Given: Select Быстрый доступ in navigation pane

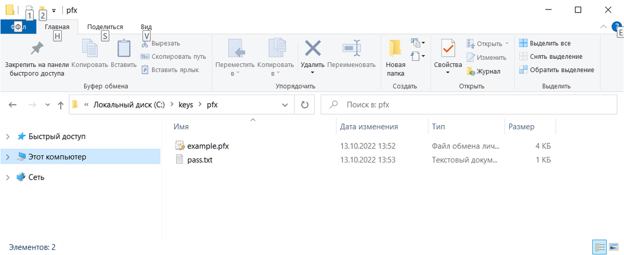Looking at the screenshot, I should tap(57, 137).
